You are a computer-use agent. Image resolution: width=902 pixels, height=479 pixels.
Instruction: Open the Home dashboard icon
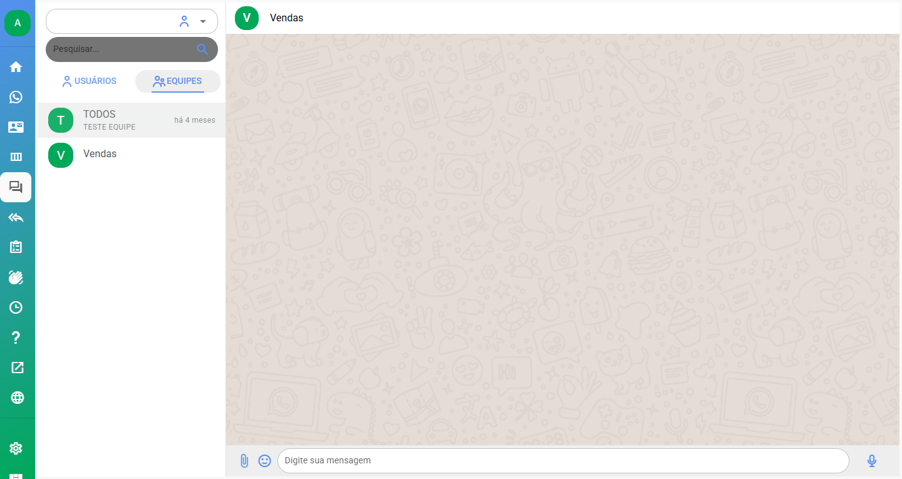(16, 66)
